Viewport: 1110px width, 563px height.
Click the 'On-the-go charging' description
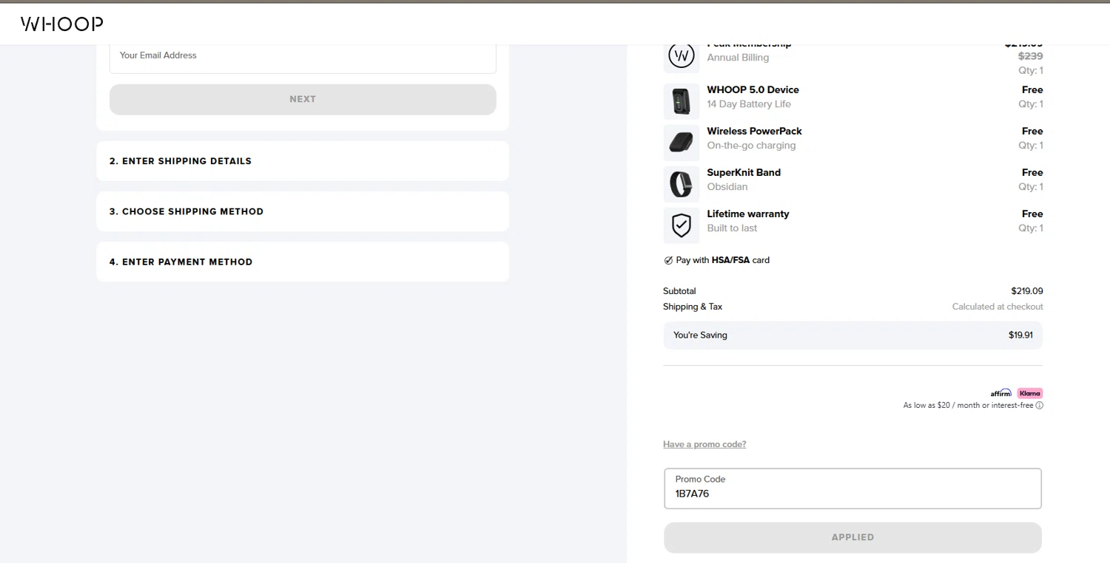[751, 146]
